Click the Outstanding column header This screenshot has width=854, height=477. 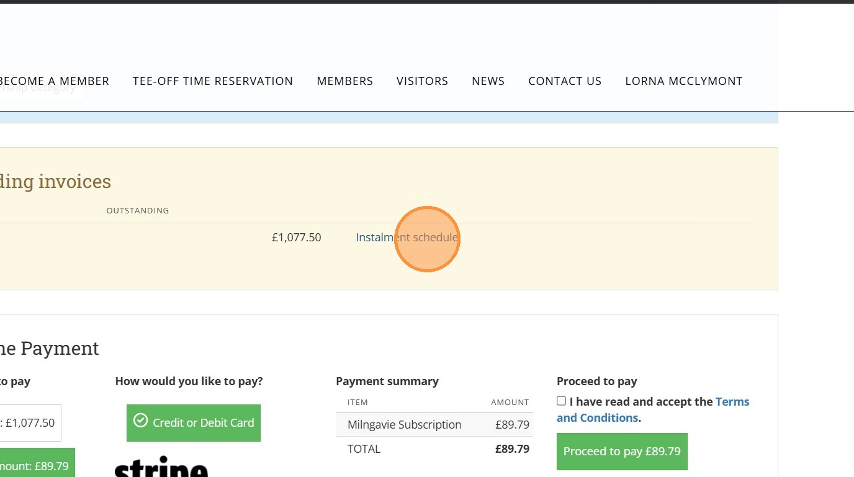pyautogui.click(x=138, y=211)
